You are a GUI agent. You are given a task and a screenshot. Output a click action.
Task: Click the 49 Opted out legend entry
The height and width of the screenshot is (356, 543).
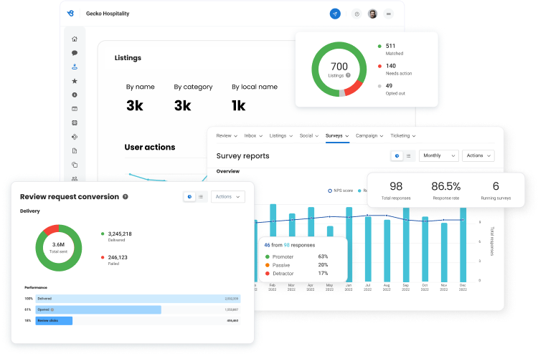tap(392, 90)
